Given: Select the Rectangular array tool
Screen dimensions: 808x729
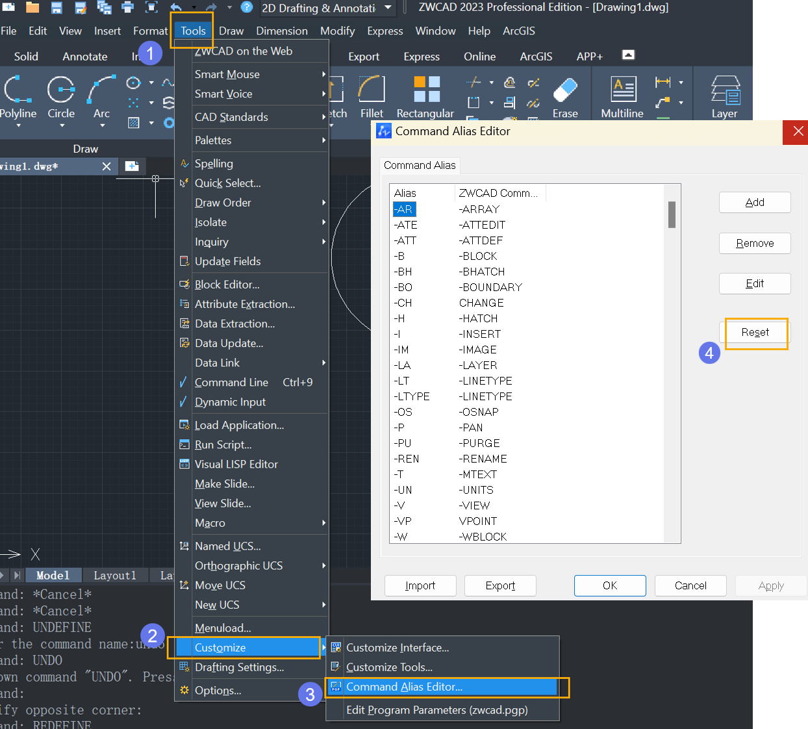Looking at the screenshot, I should click(425, 97).
